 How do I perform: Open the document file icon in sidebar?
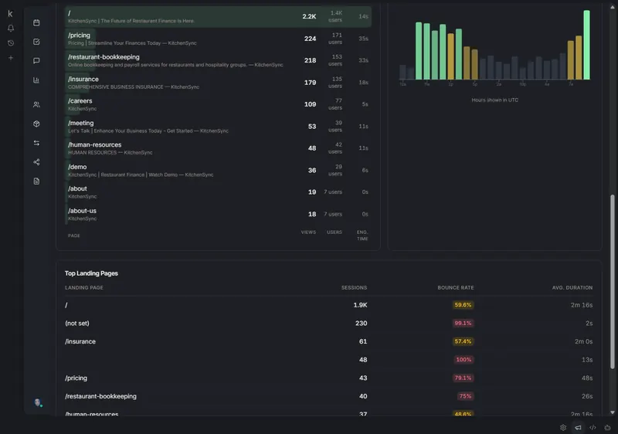36,181
